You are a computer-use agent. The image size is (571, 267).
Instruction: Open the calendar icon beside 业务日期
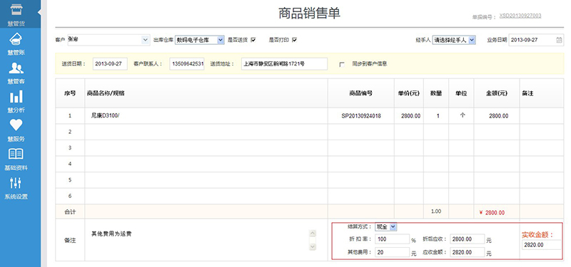(559, 40)
